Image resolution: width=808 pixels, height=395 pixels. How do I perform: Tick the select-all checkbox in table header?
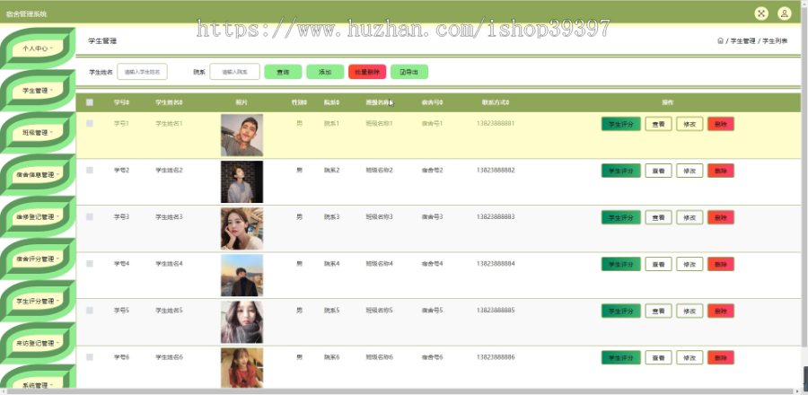pyautogui.click(x=90, y=102)
